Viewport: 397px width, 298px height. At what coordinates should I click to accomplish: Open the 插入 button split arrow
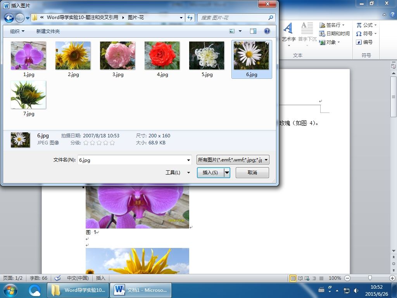tap(227, 173)
